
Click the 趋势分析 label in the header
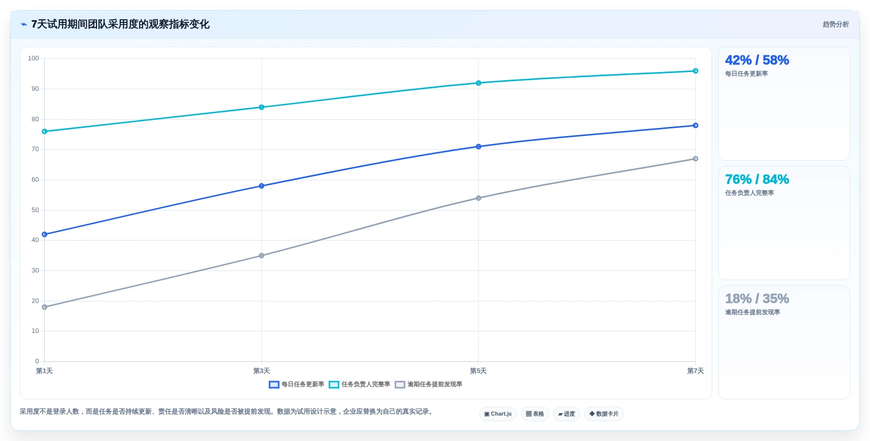[835, 24]
